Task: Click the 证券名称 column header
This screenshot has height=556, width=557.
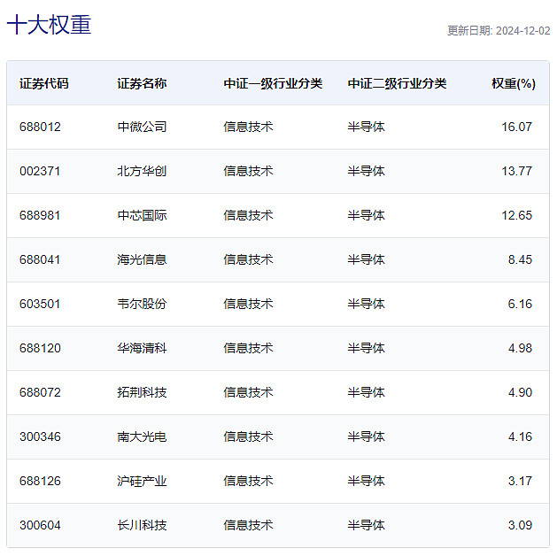Action: [x=142, y=83]
